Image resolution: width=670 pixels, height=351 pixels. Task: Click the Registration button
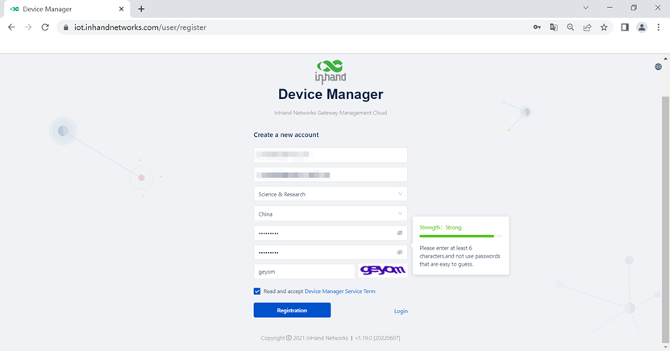(292, 310)
